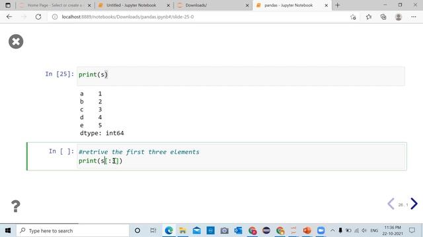Switch the ENG input language indicator

374,230
